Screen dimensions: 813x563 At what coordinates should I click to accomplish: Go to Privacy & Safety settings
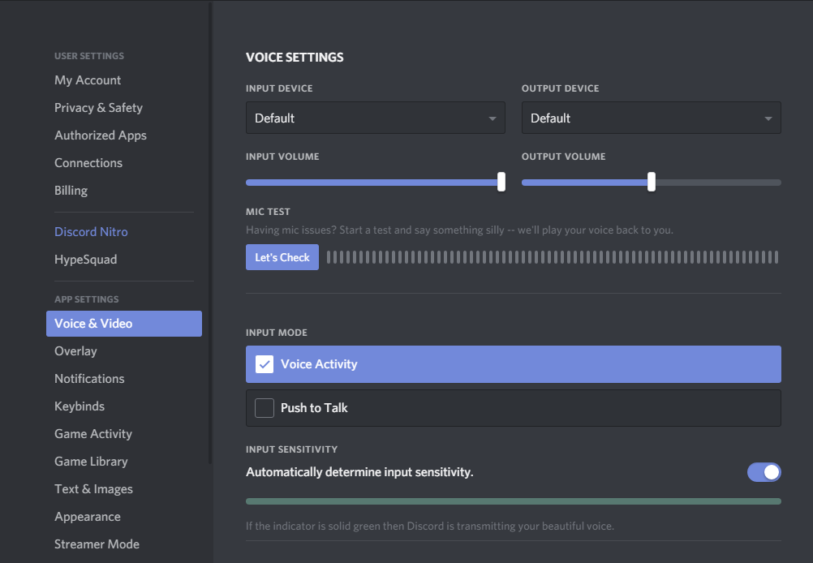98,108
